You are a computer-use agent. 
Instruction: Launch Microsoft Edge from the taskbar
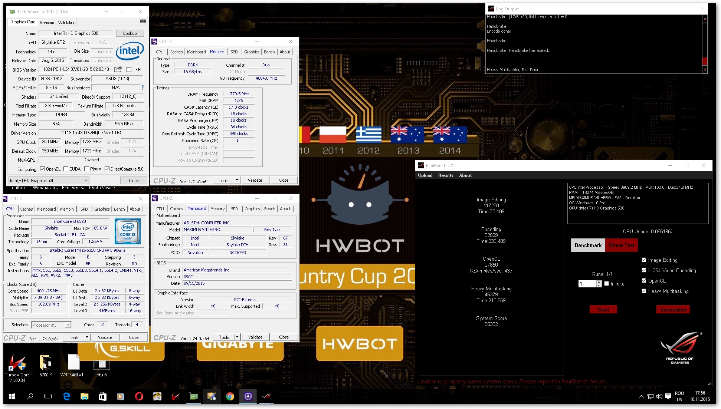coord(66,396)
